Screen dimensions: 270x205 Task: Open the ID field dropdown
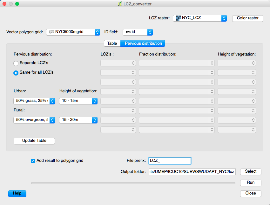(138, 32)
